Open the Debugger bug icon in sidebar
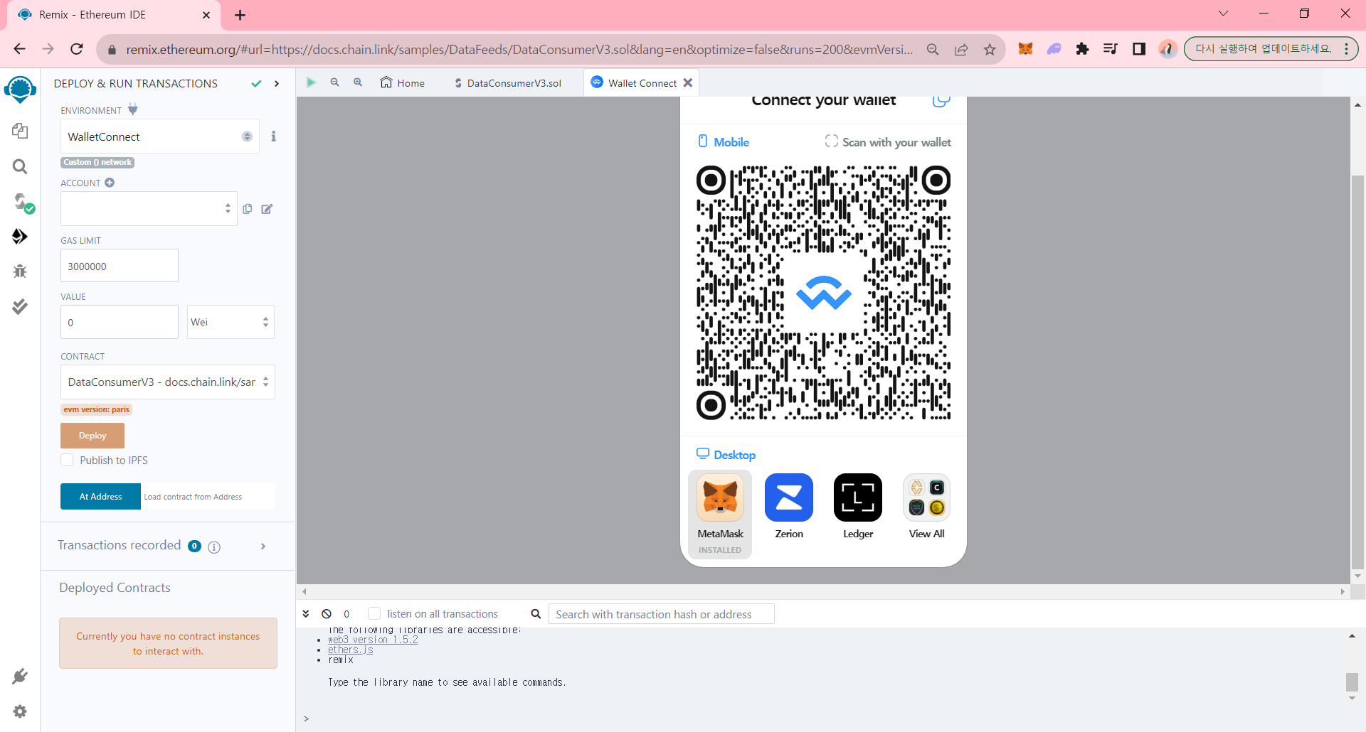This screenshot has width=1366, height=732. coord(20,271)
